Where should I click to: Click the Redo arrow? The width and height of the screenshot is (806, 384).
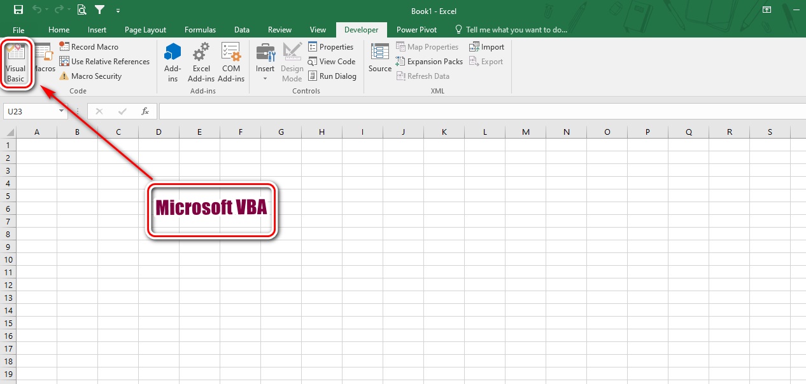(59, 10)
